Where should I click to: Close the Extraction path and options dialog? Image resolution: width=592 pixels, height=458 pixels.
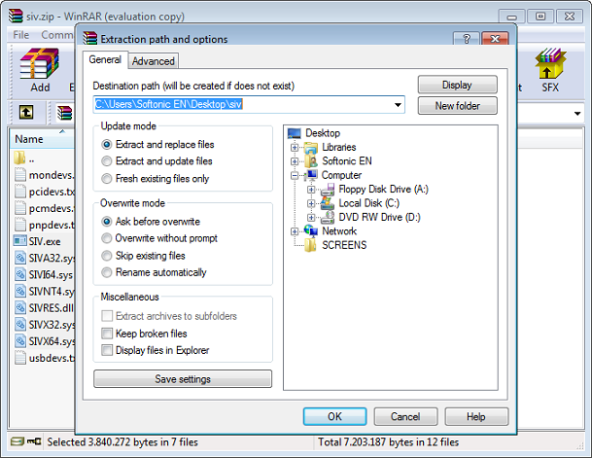click(495, 39)
